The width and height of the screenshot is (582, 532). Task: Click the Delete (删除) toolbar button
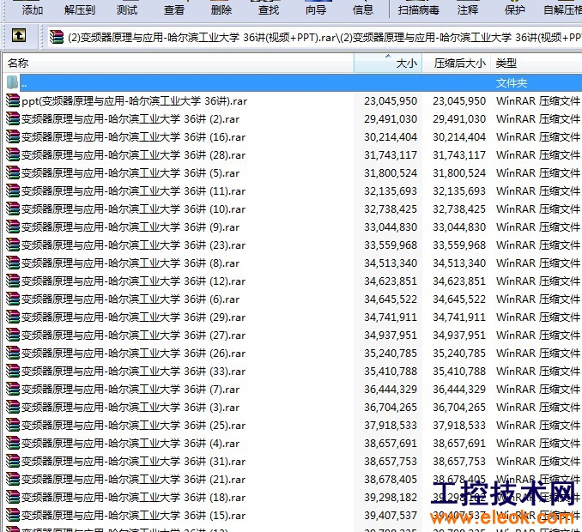[221, 9]
